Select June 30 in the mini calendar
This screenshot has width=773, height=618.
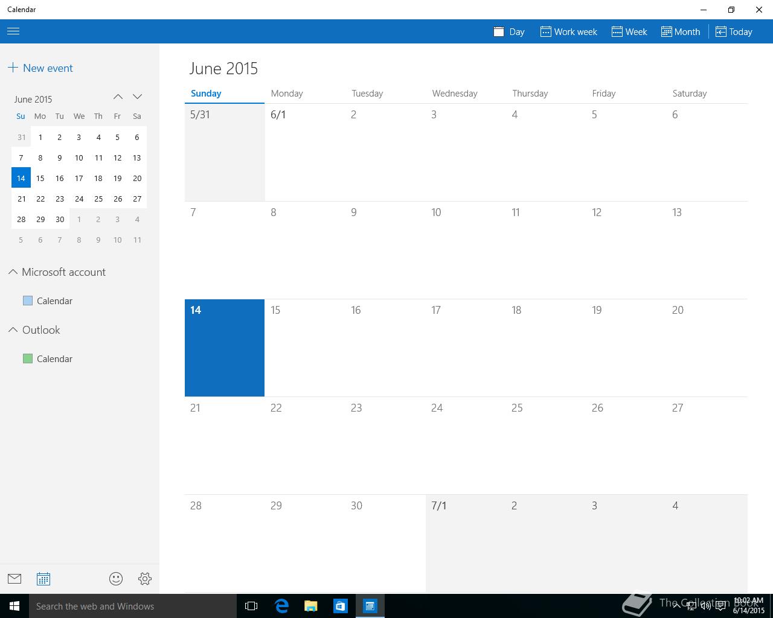pos(60,219)
